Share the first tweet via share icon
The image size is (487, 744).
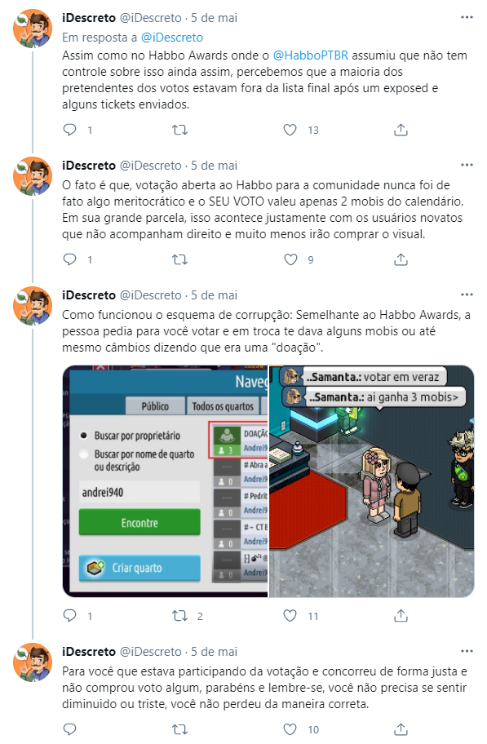click(x=401, y=130)
